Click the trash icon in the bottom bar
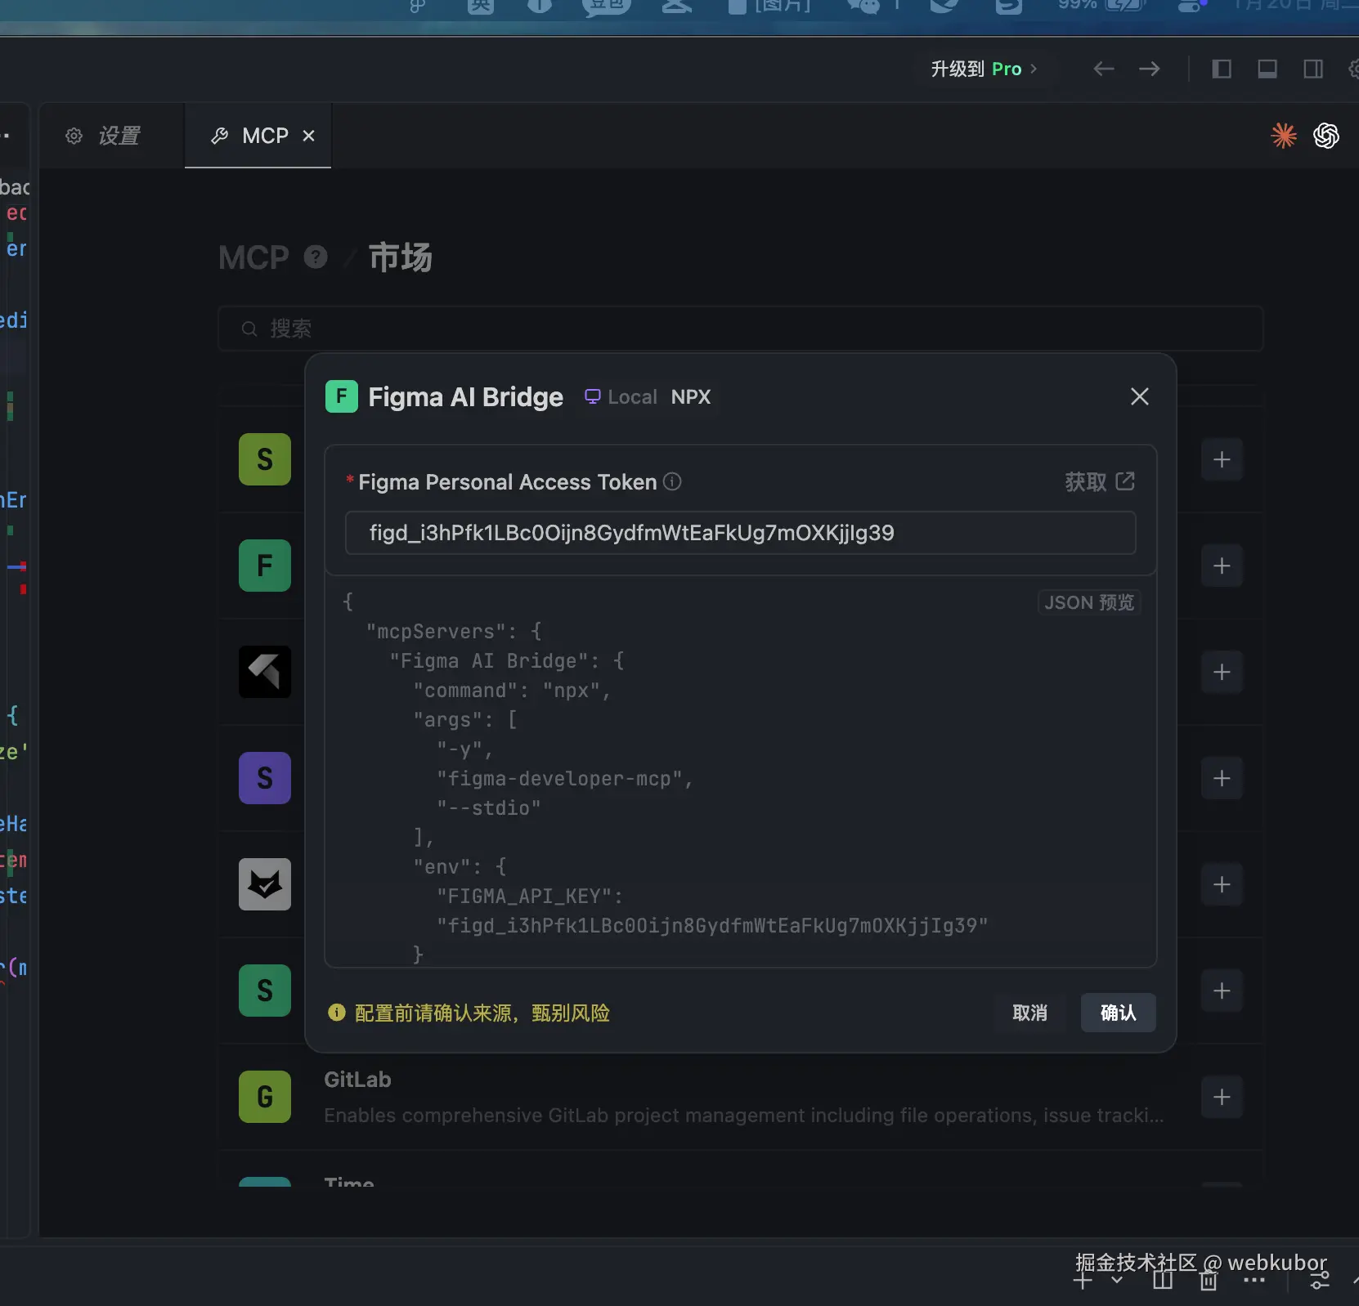 [1209, 1281]
